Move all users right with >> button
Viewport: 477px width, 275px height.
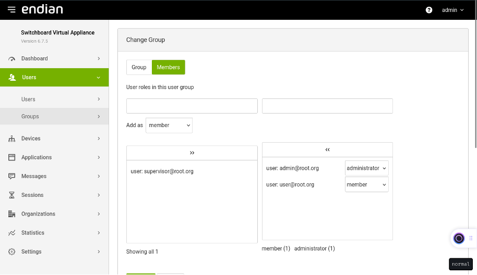tap(192, 153)
